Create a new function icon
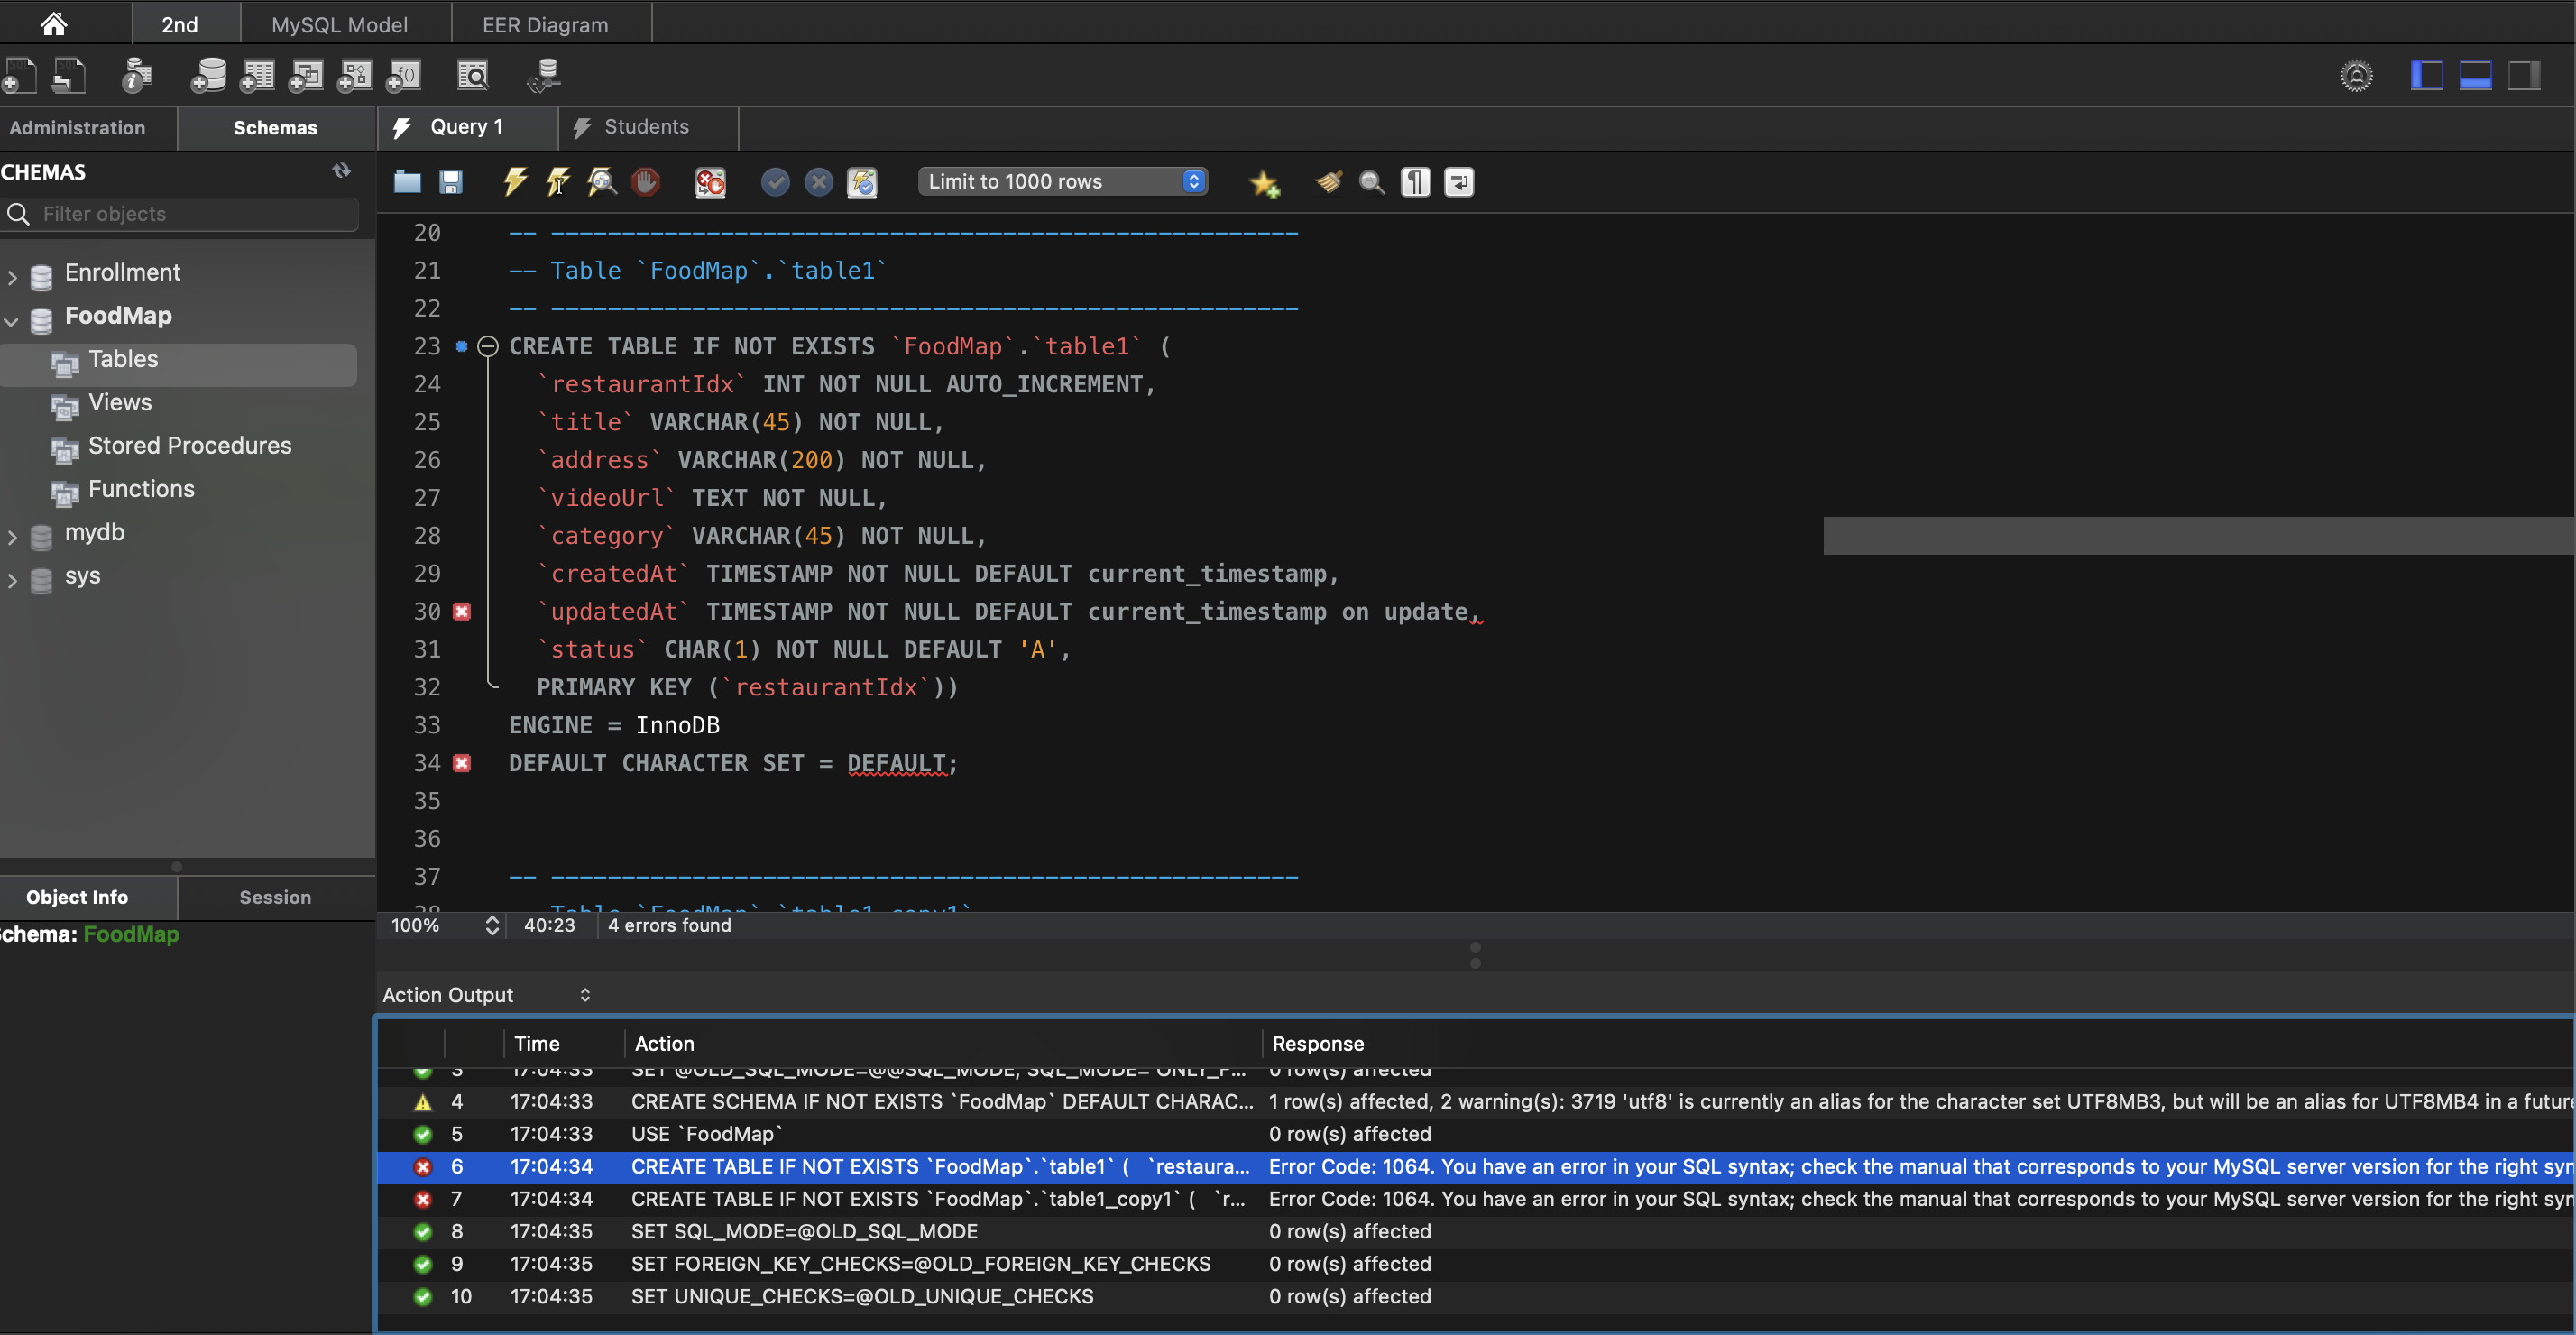 404,75
